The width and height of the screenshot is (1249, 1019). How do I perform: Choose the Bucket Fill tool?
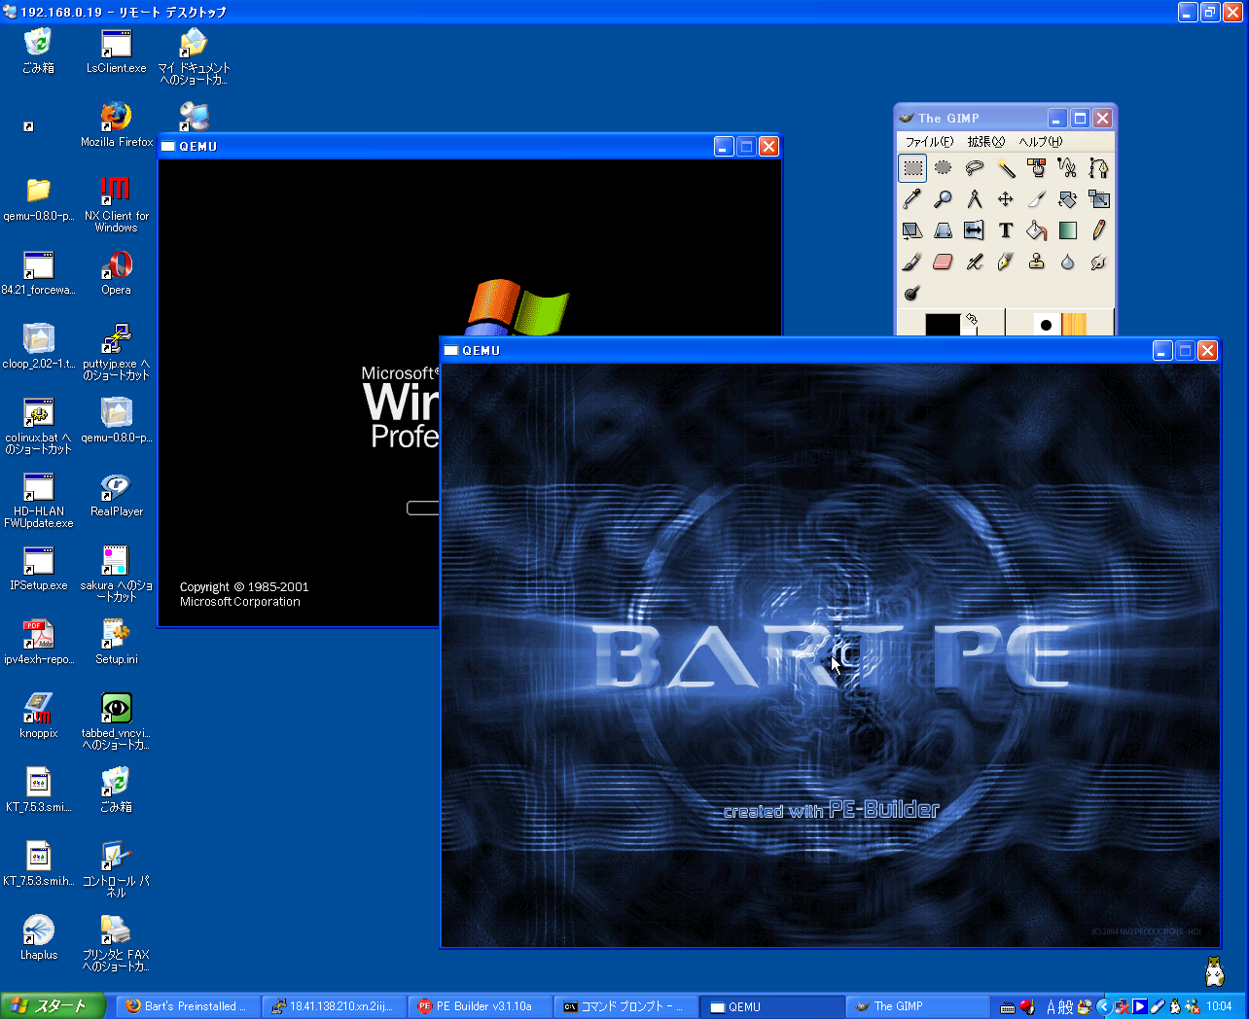click(1037, 230)
